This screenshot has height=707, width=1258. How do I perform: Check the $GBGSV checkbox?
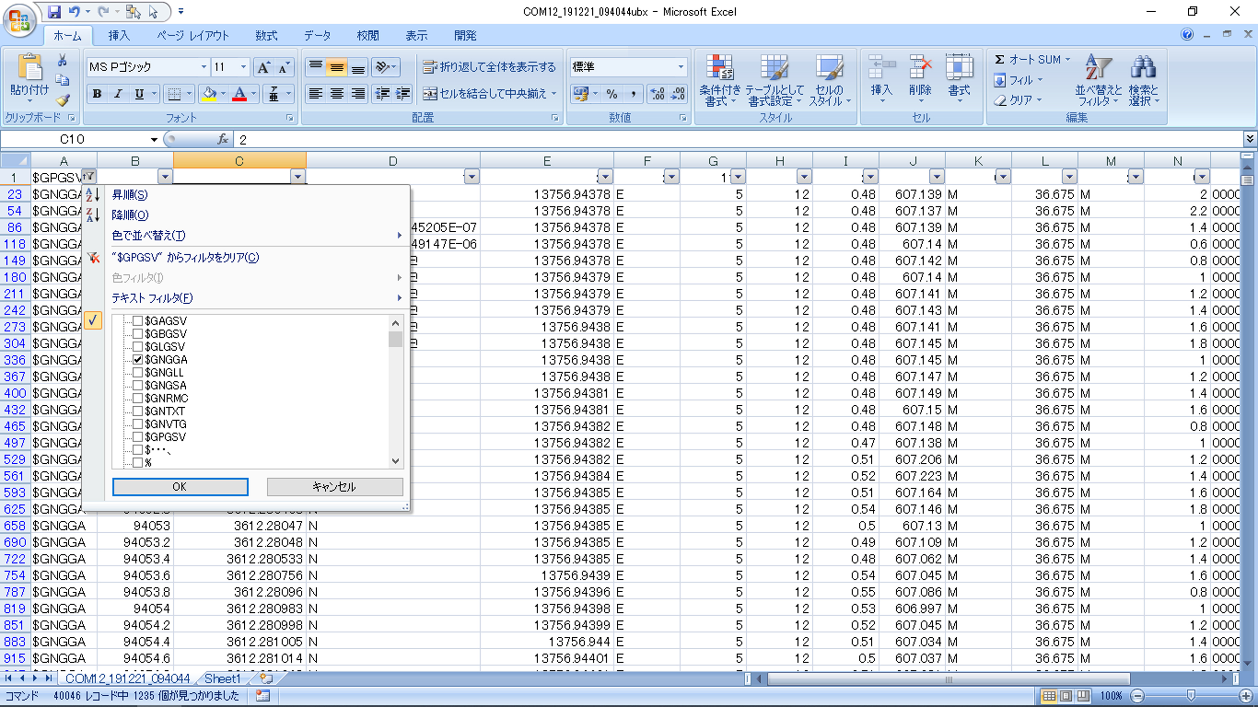point(138,333)
